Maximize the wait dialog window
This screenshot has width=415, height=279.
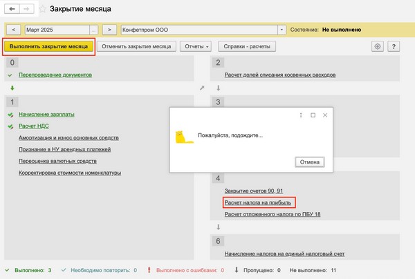click(313, 115)
